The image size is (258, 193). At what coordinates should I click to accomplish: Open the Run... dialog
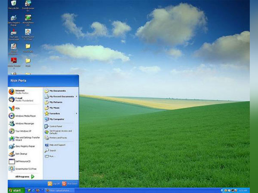(61, 156)
